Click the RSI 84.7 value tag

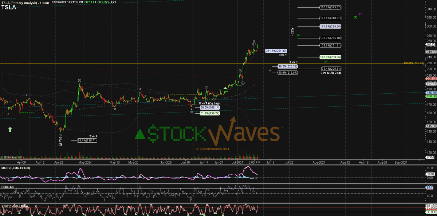pyautogui.click(x=430, y=187)
